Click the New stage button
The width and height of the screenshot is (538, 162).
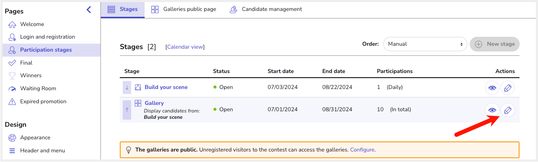pyautogui.click(x=495, y=44)
